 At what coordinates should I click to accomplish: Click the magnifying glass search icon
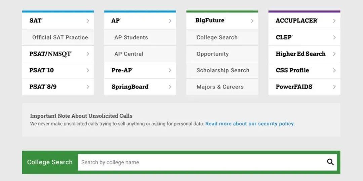[330, 162]
